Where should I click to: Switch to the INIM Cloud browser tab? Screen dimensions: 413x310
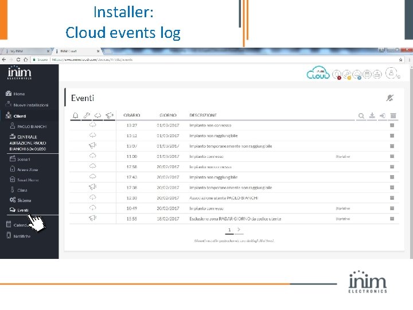tap(76, 51)
